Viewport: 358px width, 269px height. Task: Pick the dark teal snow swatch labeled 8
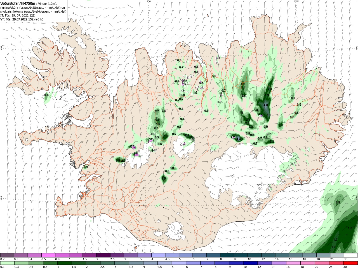click(x=227, y=255)
